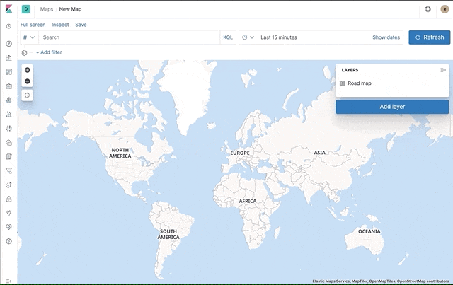453x285 pixels.
Task: Click the dashed-circle crosshair icon in sidebar
Action: pos(9,128)
